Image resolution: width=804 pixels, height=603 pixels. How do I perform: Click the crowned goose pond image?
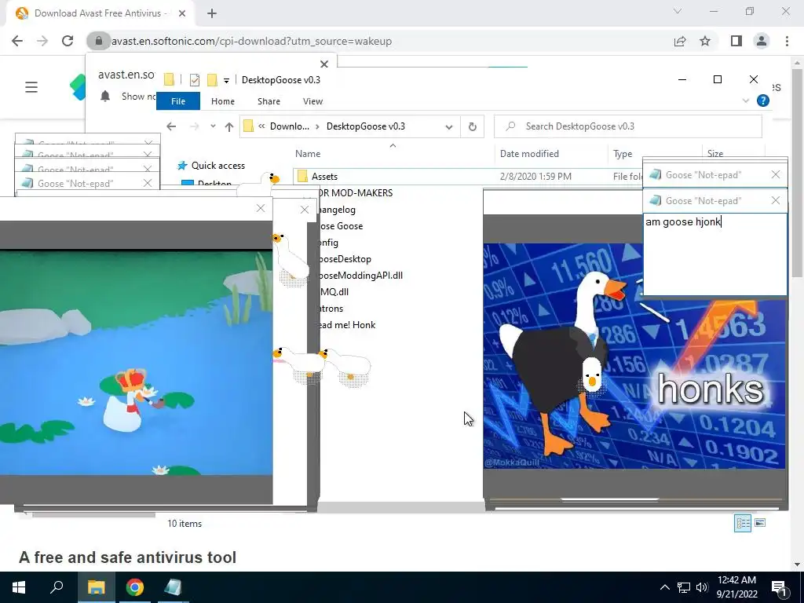[x=136, y=363]
